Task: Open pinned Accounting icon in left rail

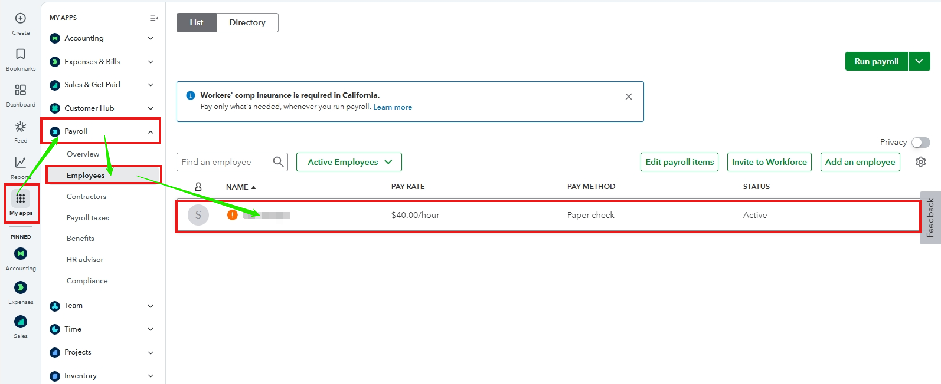Action: [x=21, y=253]
